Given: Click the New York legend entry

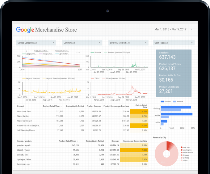Looking at the screenshot, I should (185, 147).
